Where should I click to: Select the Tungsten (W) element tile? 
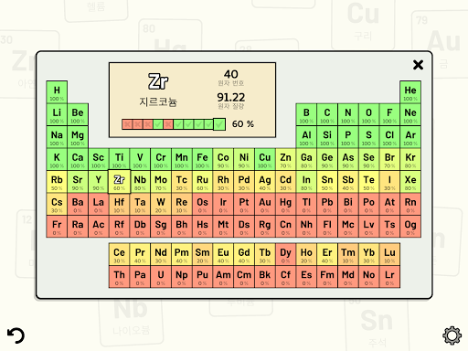161,204
